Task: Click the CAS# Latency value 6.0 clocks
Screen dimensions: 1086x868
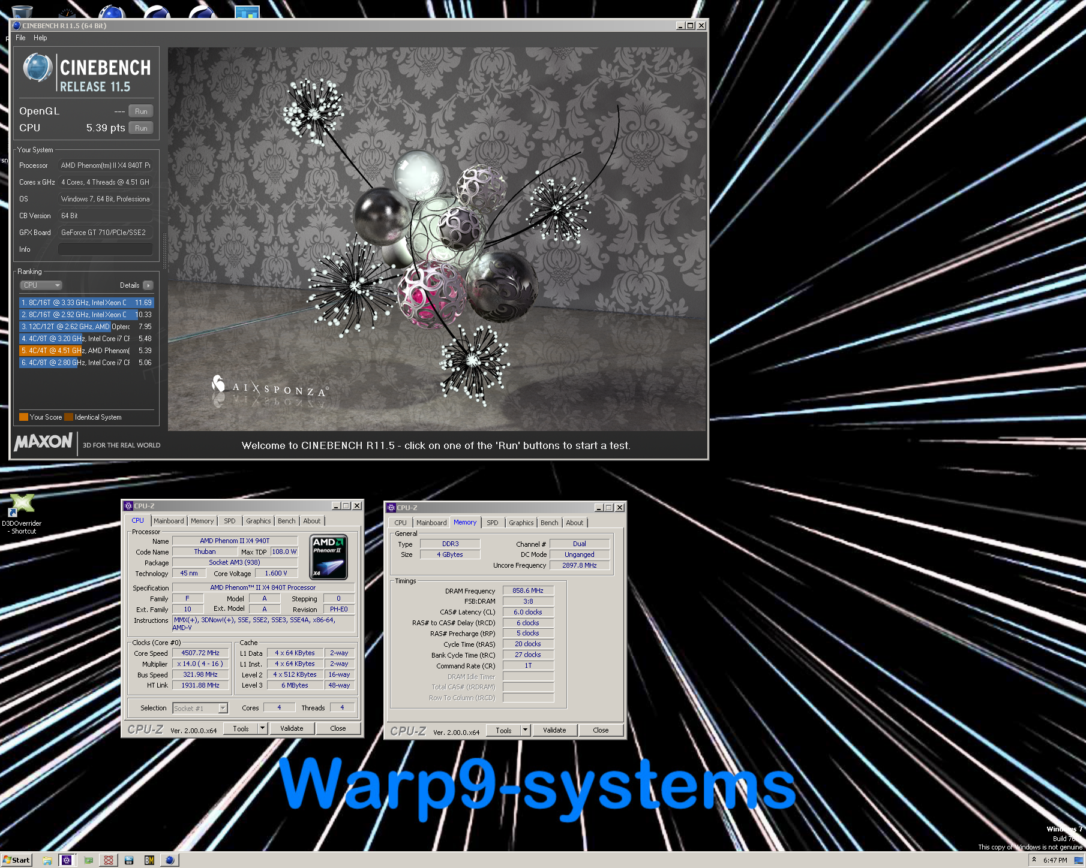Action: coord(528,612)
